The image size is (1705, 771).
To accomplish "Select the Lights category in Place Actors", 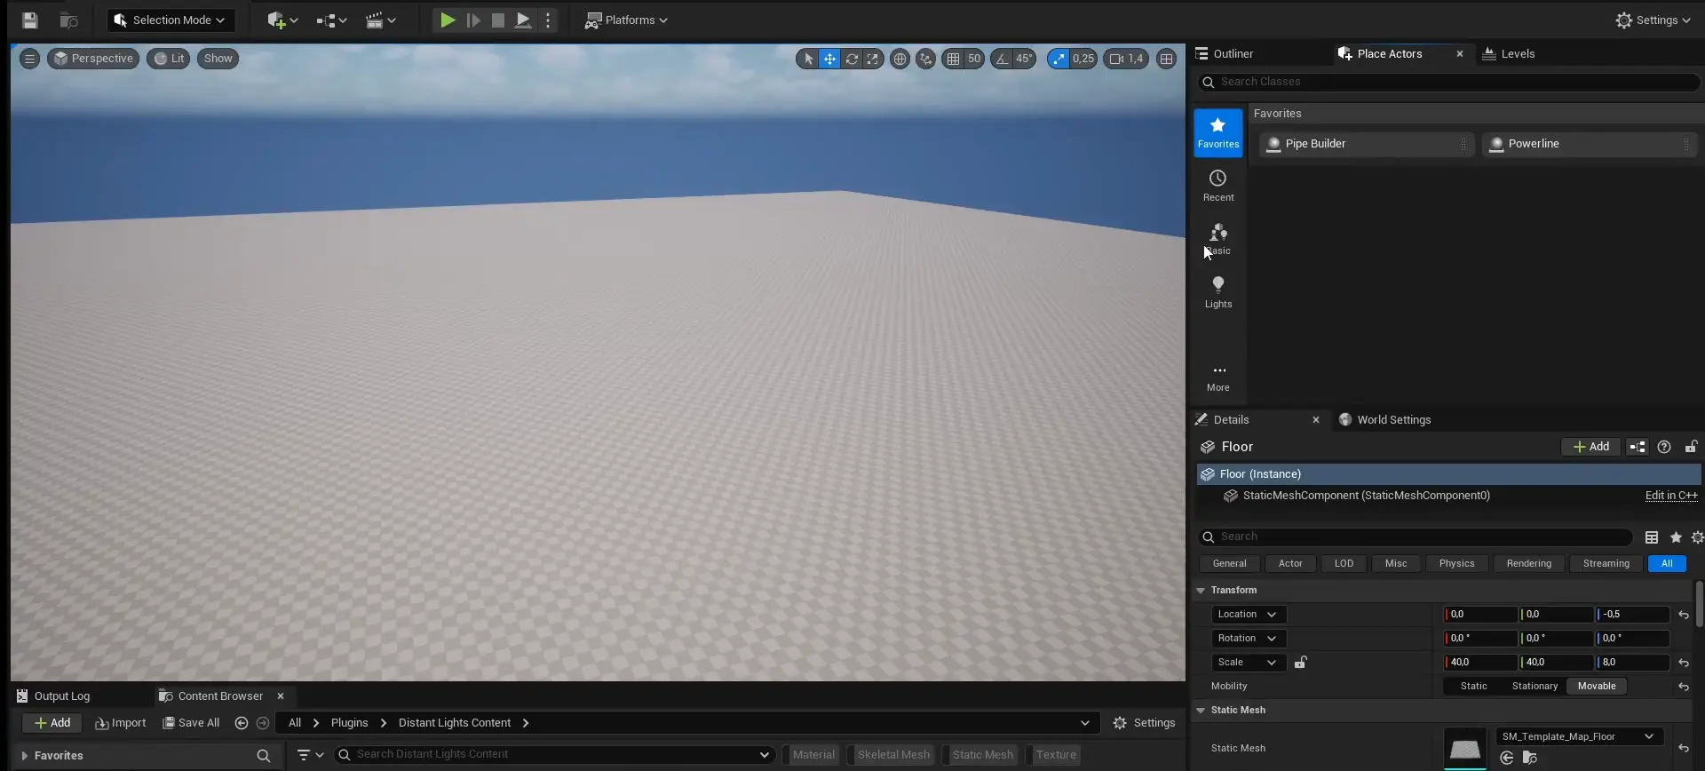I will click(x=1217, y=292).
